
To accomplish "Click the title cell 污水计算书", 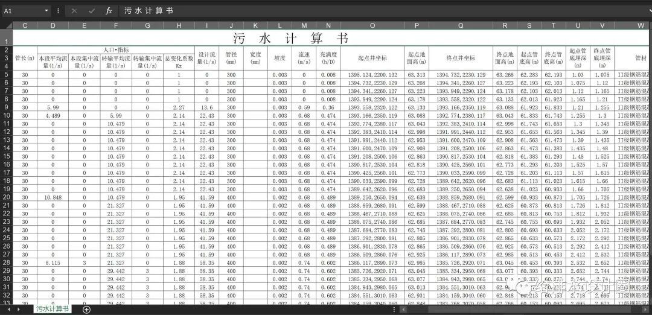I will 290,38.
